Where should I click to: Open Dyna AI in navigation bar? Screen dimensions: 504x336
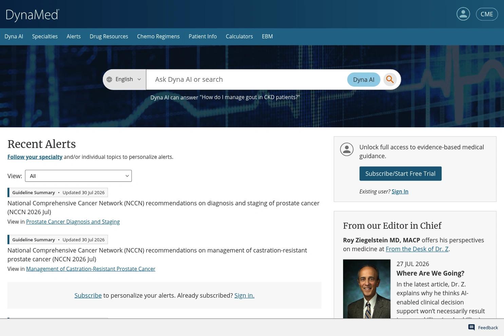14,36
